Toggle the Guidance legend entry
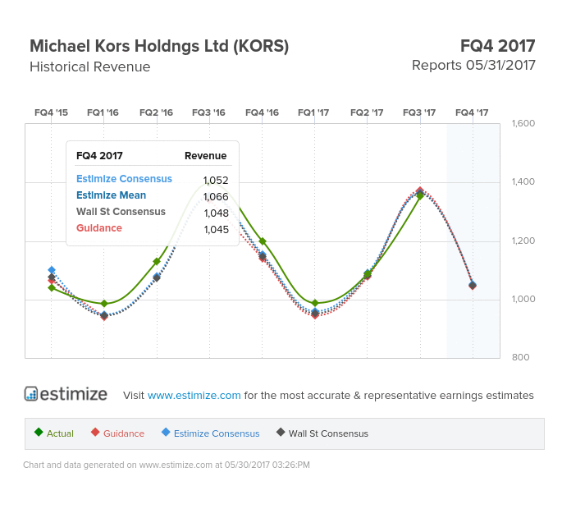562x509 pixels. pos(117,433)
